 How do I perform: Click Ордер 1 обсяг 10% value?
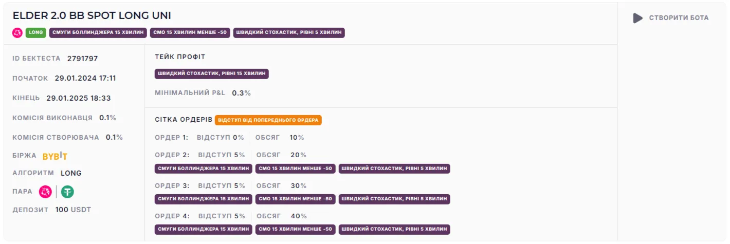[x=297, y=138]
